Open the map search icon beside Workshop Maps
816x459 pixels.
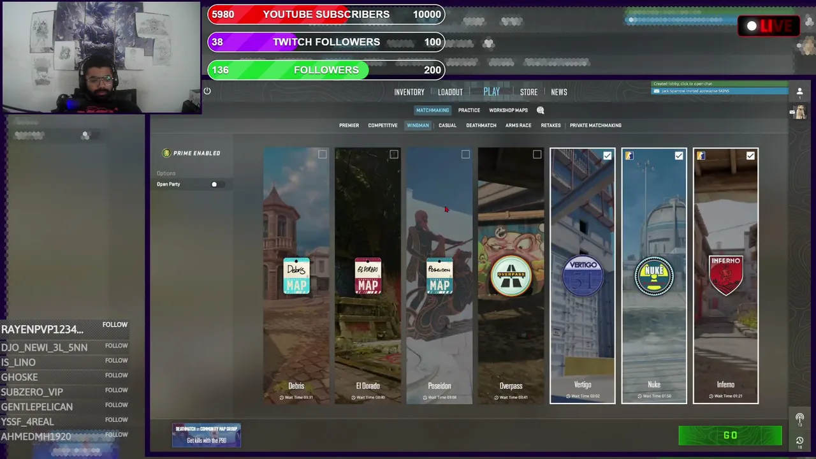540,110
